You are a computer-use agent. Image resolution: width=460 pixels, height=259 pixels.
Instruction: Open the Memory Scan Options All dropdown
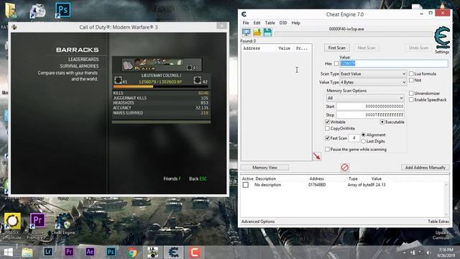365,98
